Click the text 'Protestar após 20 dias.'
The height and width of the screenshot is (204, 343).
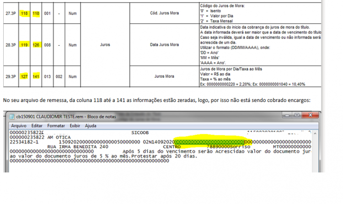164,156
